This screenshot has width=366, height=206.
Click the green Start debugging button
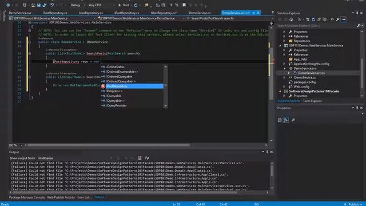click(124, 5)
